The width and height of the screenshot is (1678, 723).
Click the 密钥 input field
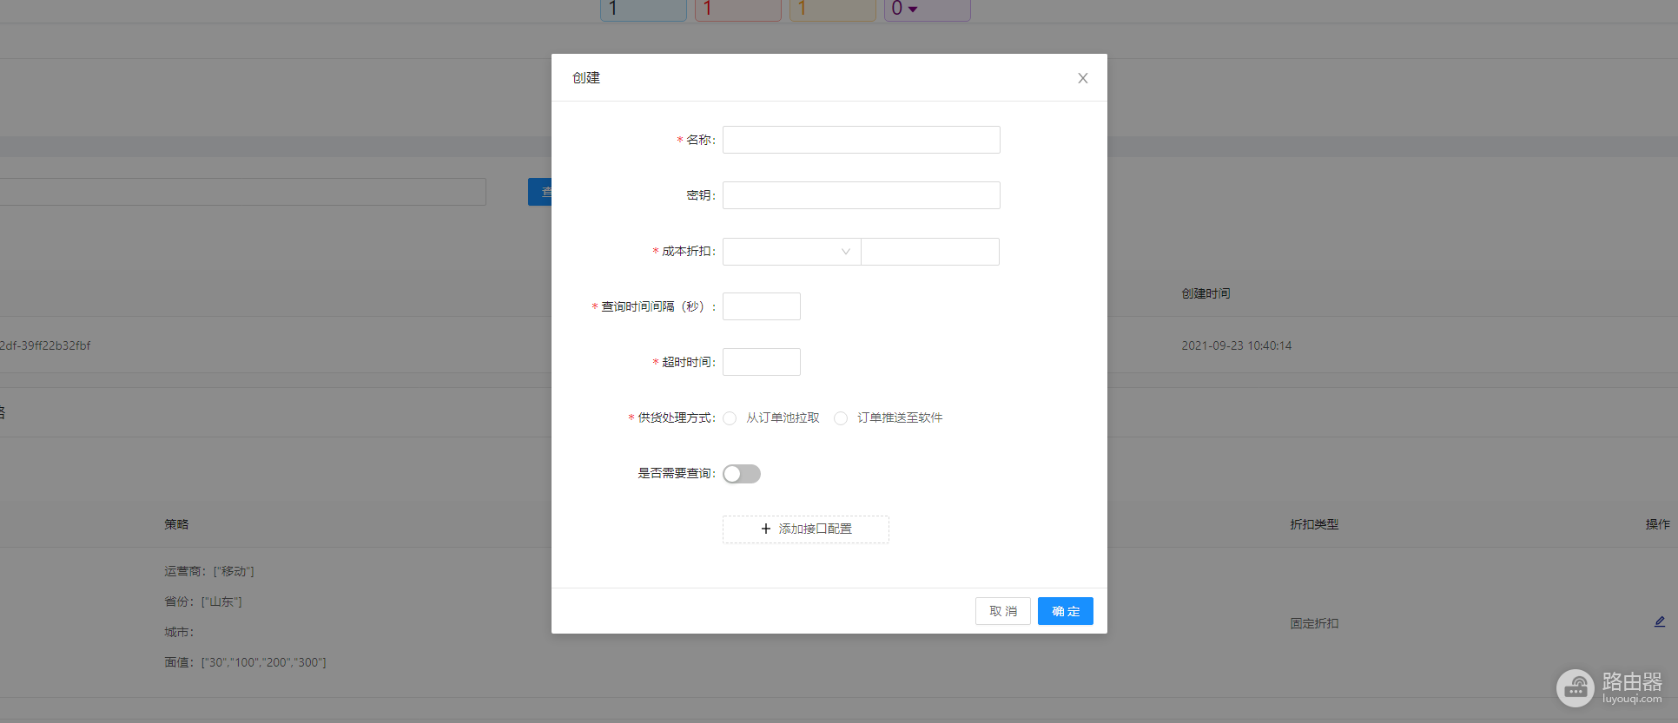[861, 195]
